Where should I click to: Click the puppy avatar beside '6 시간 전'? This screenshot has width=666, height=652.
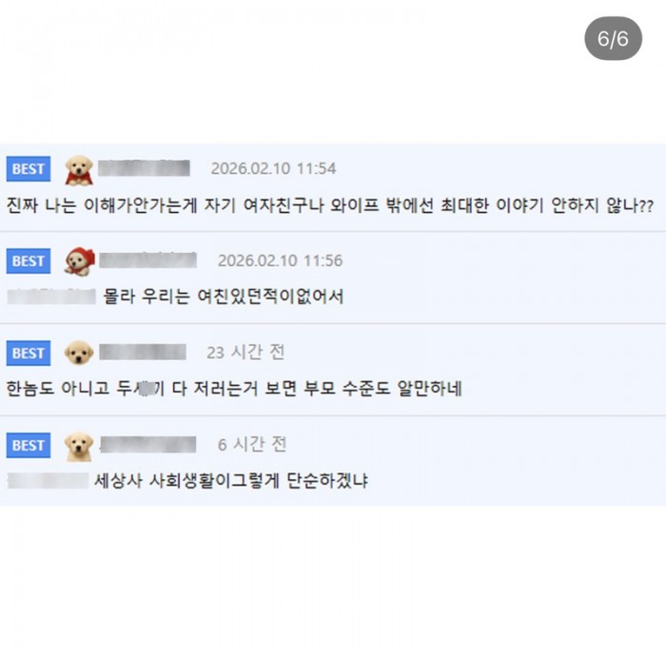79,445
